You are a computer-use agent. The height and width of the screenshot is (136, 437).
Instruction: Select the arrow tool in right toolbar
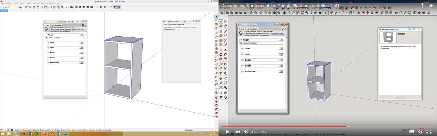pos(221,22)
